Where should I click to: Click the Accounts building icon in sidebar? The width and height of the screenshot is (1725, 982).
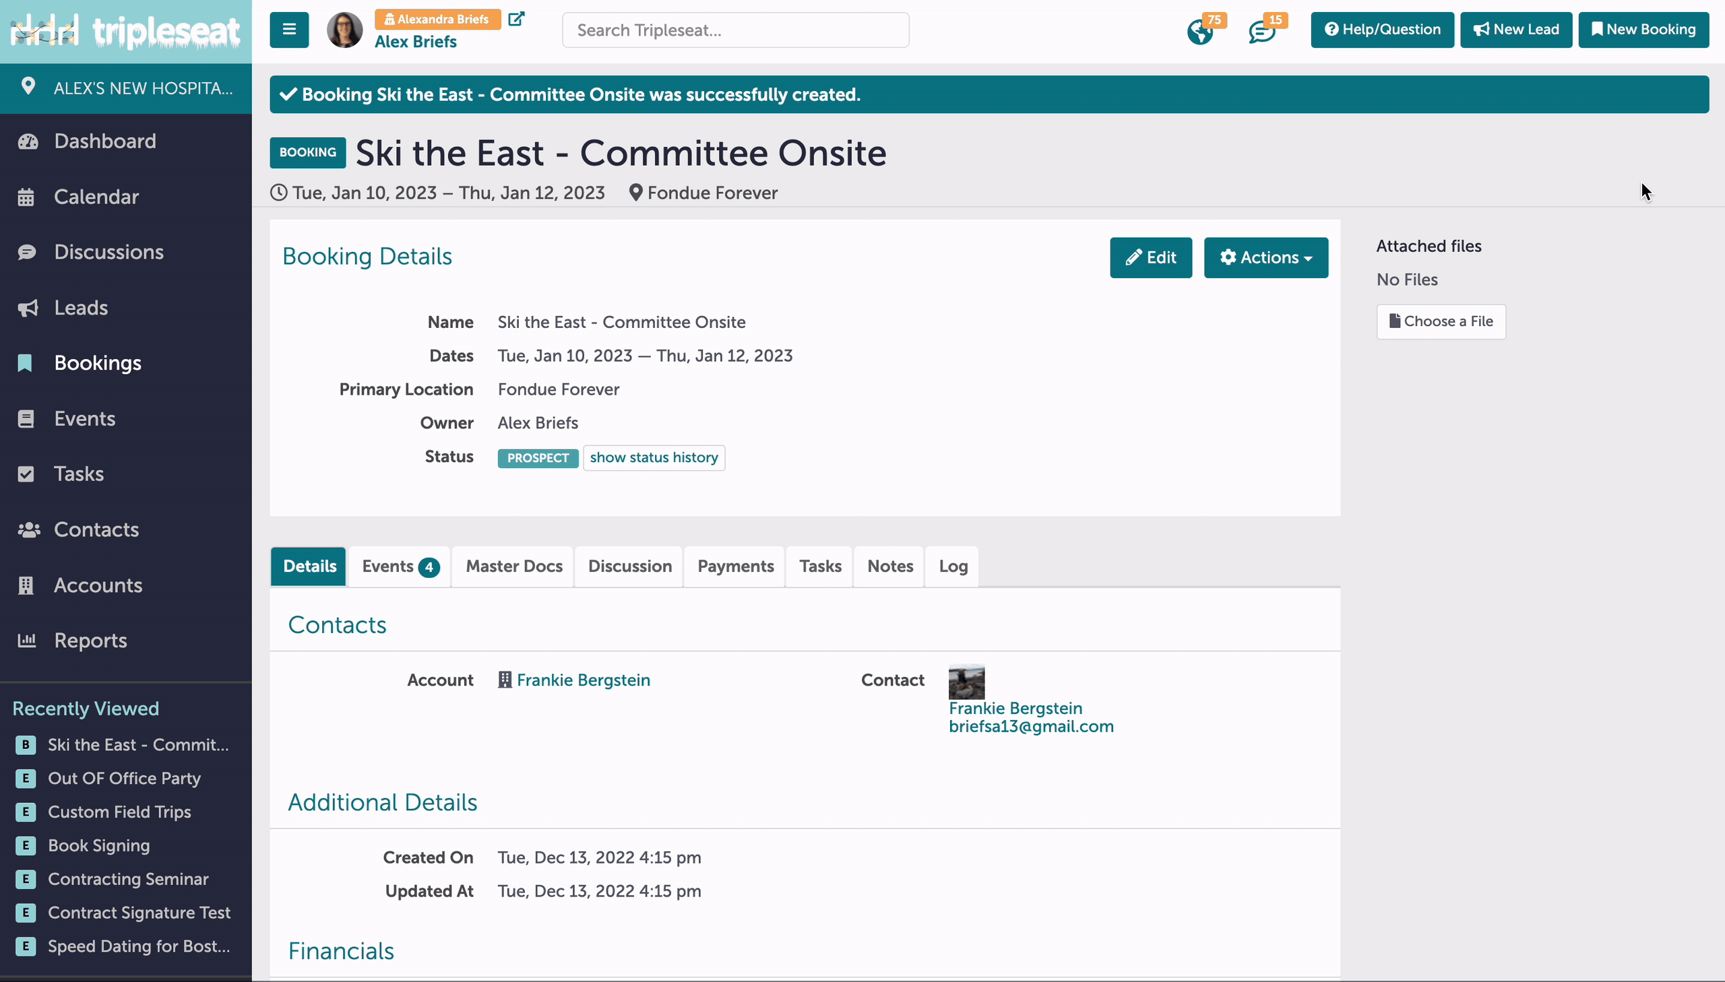click(x=26, y=585)
